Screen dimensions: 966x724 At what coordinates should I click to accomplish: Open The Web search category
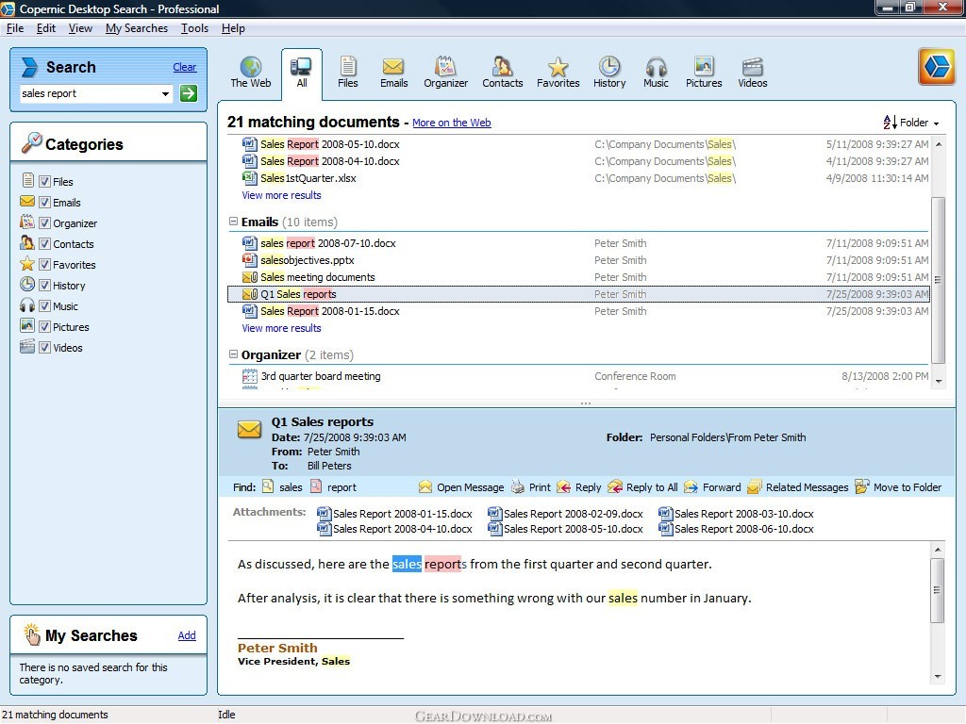point(251,73)
